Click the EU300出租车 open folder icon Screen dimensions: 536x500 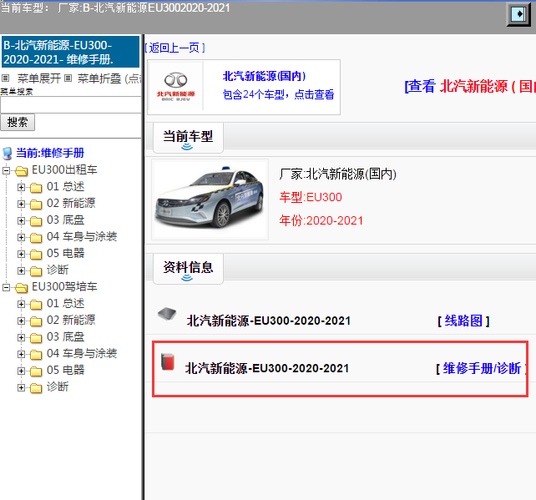pos(21,170)
